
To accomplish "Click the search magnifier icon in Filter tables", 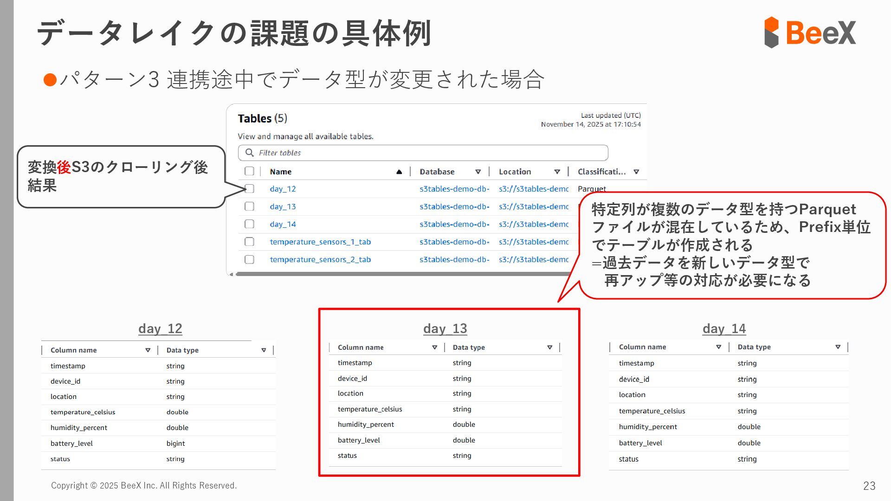I will pos(250,153).
